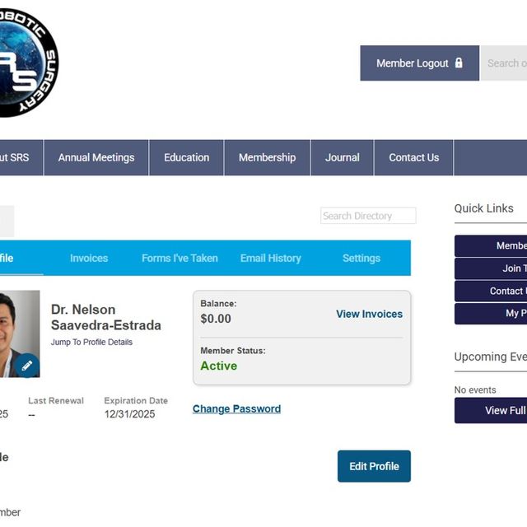The height and width of the screenshot is (527, 527).
Task: Open the Forms I've Taken tab
Action: [x=180, y=259]
